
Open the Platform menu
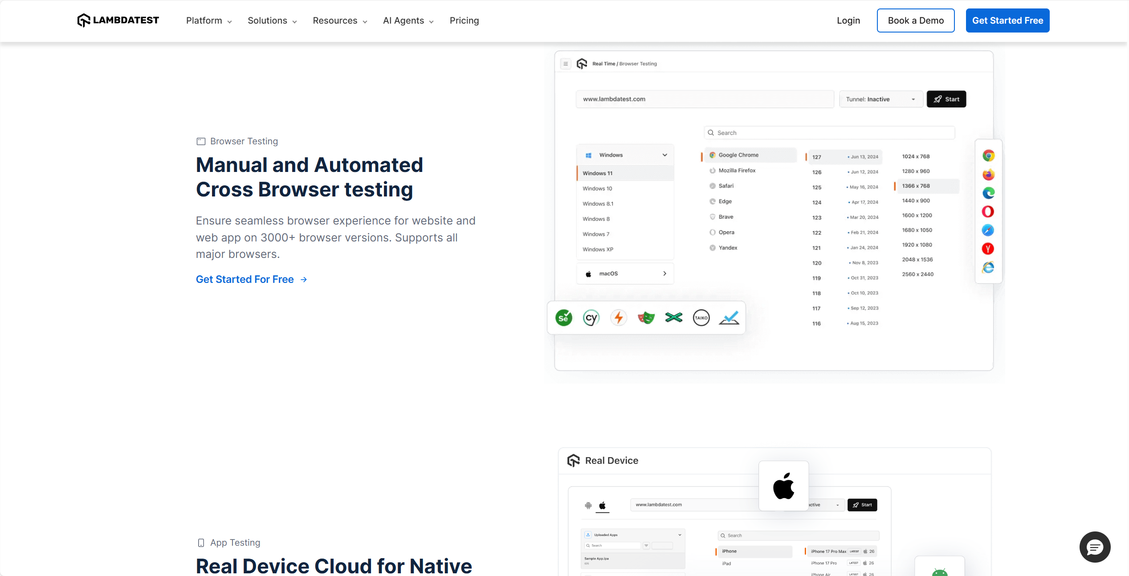click(209, 20)
